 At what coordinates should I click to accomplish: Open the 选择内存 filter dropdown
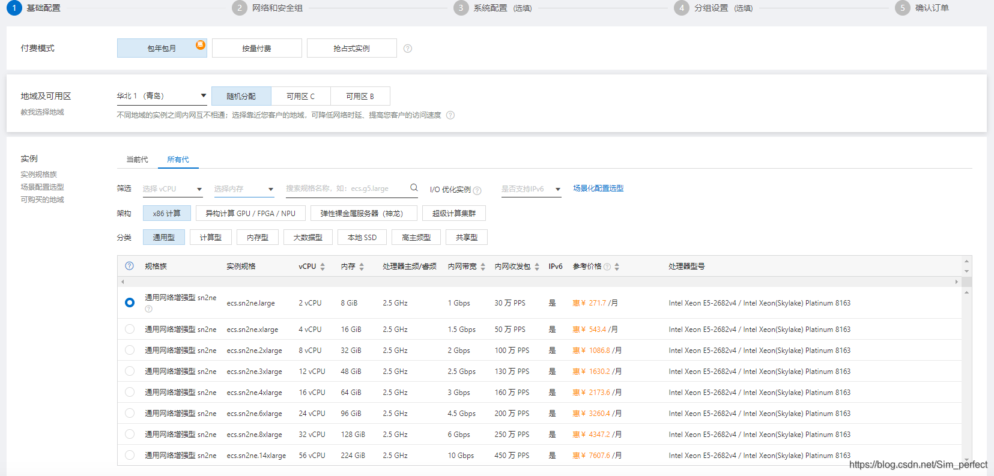[x=244, y=189]
